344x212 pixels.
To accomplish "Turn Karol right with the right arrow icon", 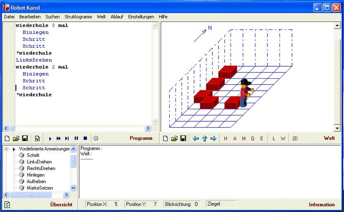I will (x=213, y=138).
